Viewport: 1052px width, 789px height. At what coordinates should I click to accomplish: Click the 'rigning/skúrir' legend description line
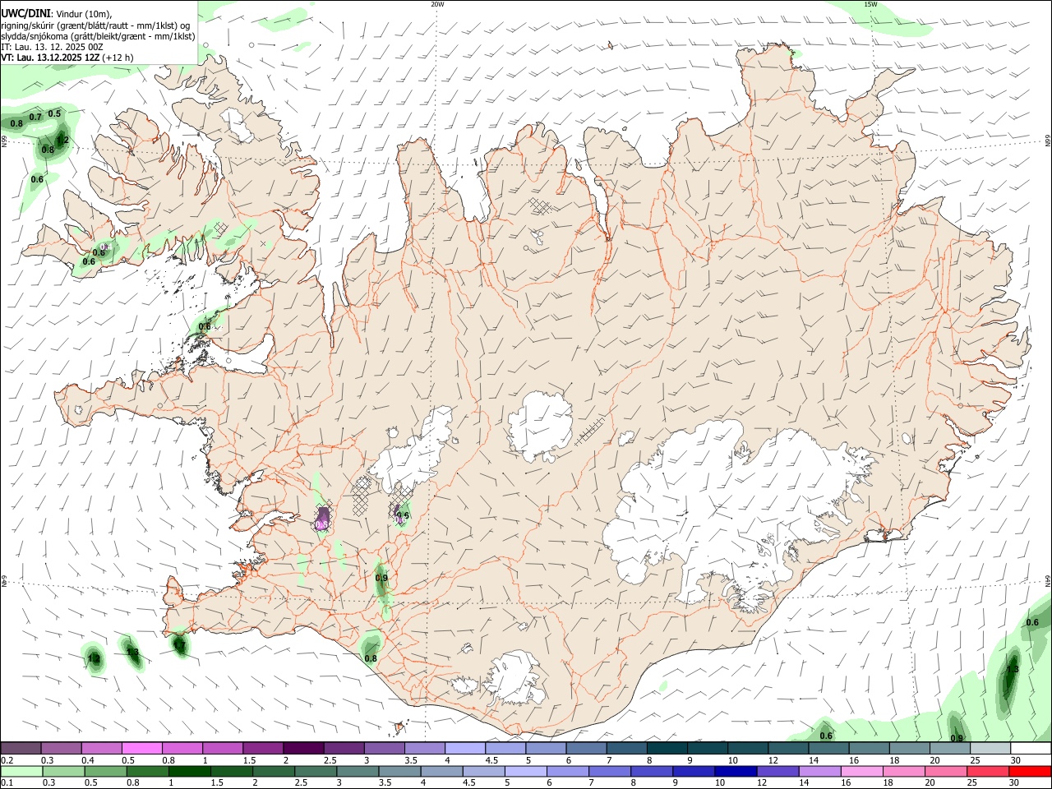(95, 25)
